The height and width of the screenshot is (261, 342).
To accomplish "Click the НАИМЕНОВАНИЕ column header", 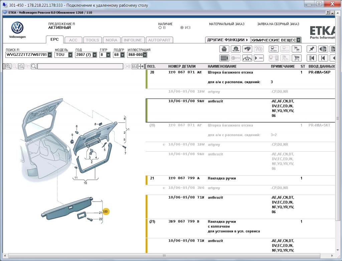I will (x=222, y=67).
